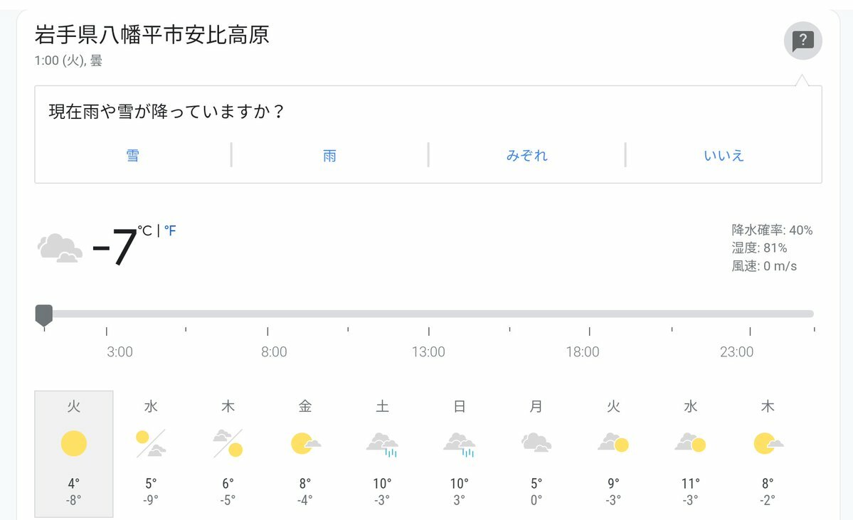Click the current cloudy weather icon
Screen dimensions: 853x520
(x=60, y=248)
